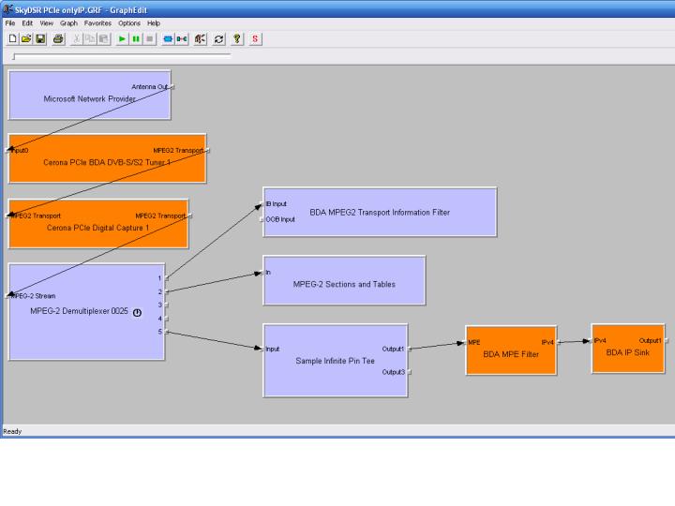This screenshot has width=675, height=506.
Task: Click the Disconnect pins toolbar icon
Action: 201,39
